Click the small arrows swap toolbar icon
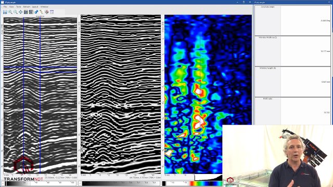 tap(42, 12)
